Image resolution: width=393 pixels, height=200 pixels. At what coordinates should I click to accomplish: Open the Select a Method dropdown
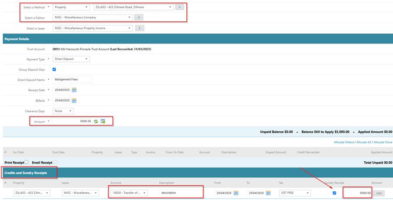71,7
